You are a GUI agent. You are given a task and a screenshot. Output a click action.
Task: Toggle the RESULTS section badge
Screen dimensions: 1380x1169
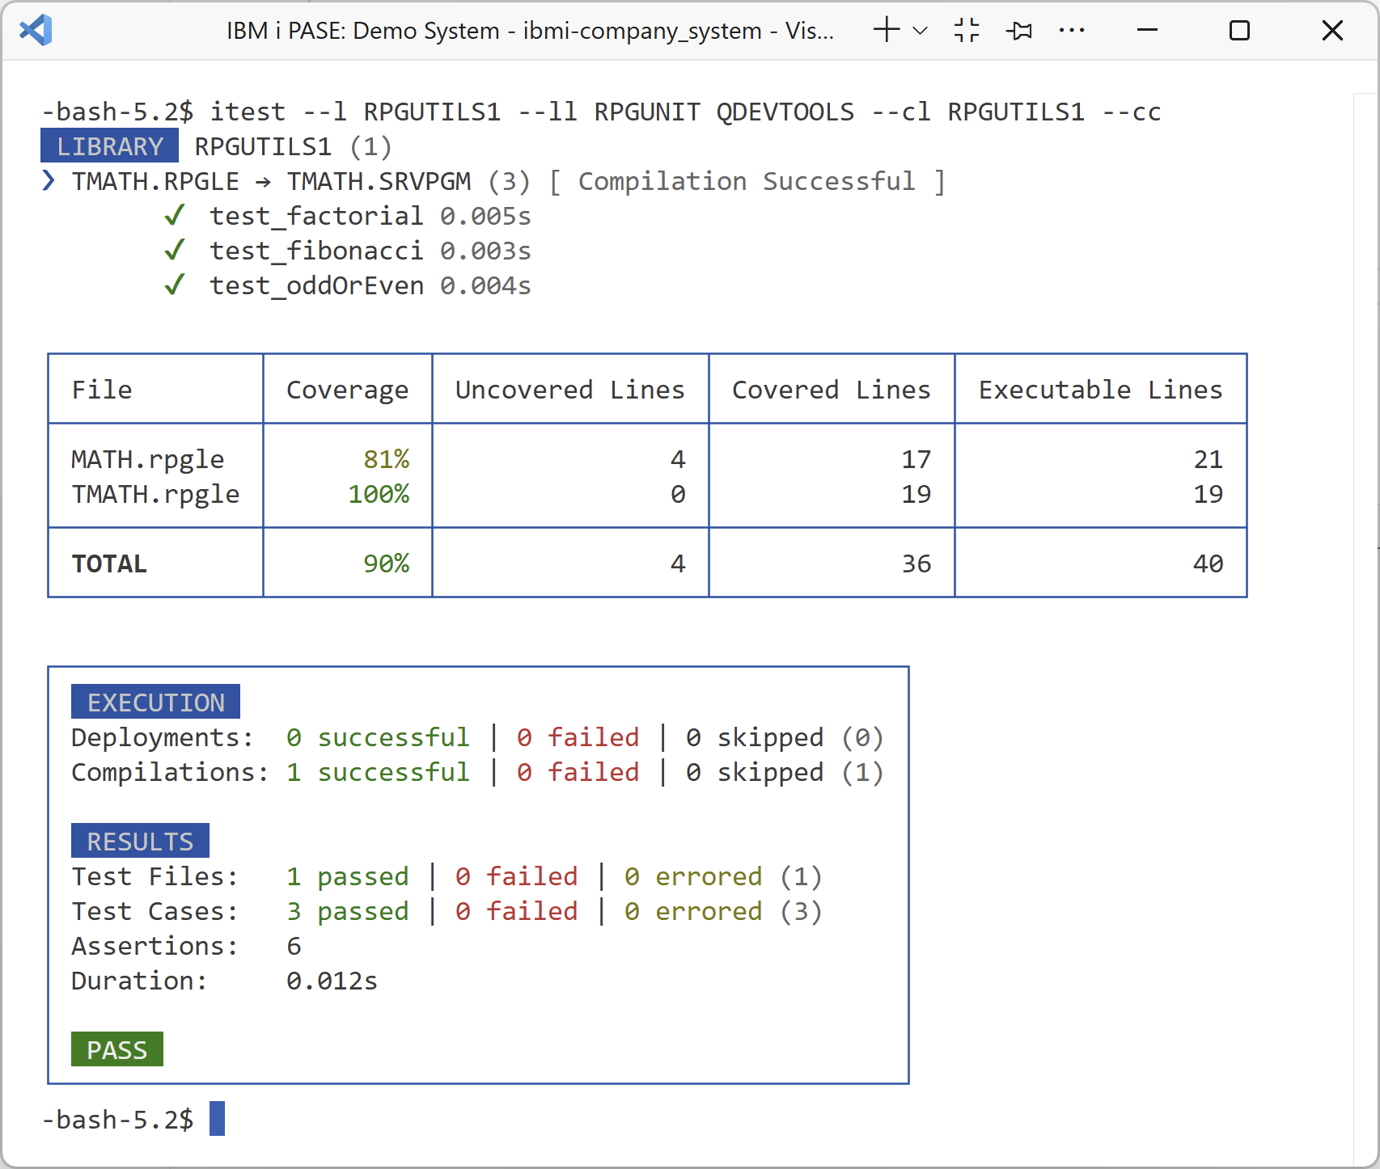[139, 840]
